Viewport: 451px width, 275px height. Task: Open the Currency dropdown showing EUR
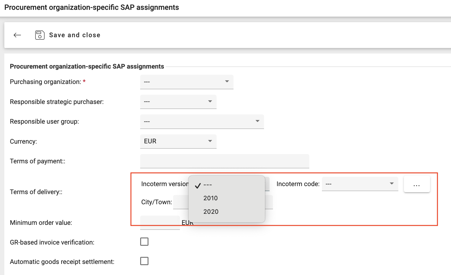178,141
